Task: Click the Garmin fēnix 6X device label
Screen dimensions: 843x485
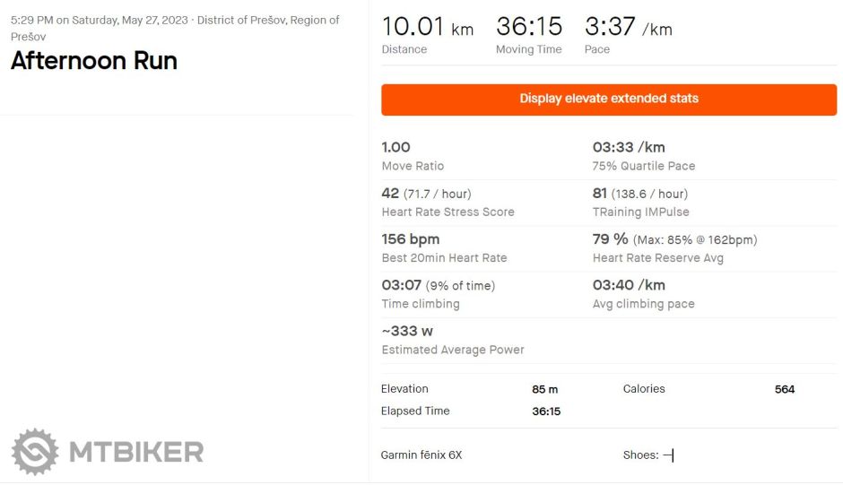Action: [421, 455]
